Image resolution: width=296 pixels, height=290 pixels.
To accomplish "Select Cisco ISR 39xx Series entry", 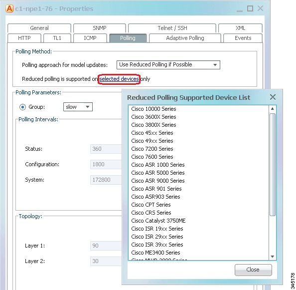I will pyautogui.click(x=199, y=245).
